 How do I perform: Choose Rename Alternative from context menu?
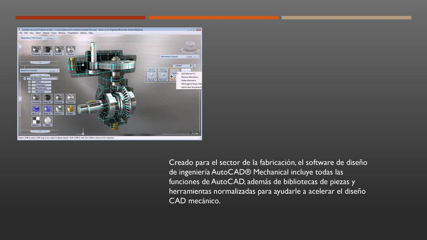click(189, 77)
